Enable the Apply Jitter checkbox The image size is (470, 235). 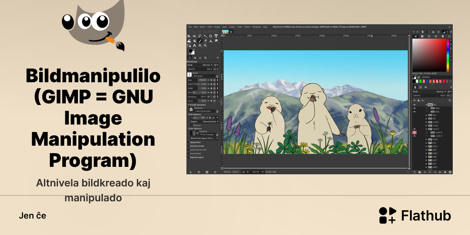coord(188,142)
